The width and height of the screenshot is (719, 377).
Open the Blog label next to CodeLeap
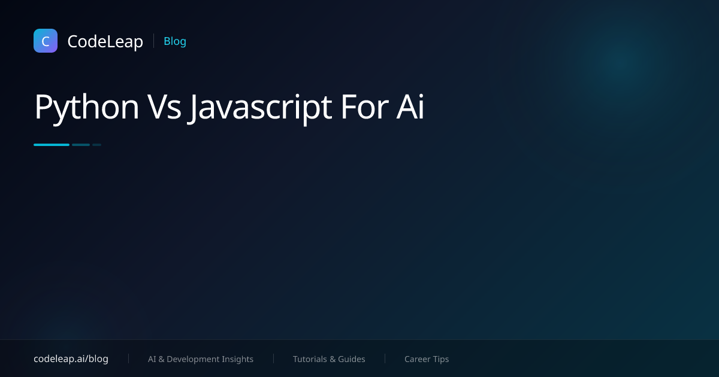(175, 41)
